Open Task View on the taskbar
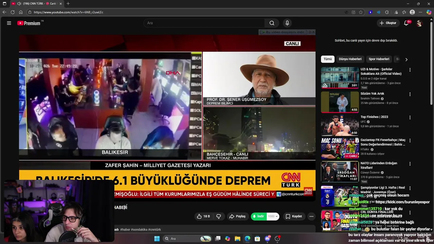Screen dimensions: 434x244 click(218, 239)
